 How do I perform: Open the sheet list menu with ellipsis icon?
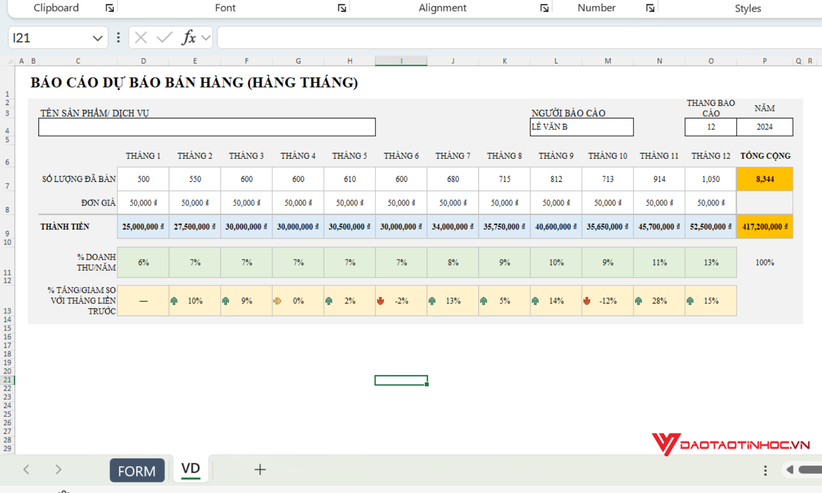pyautogui.click(x=765, y=469)
